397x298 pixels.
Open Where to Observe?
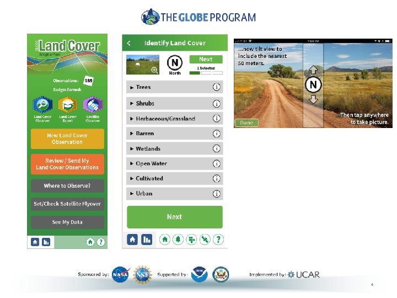point(67,185)
